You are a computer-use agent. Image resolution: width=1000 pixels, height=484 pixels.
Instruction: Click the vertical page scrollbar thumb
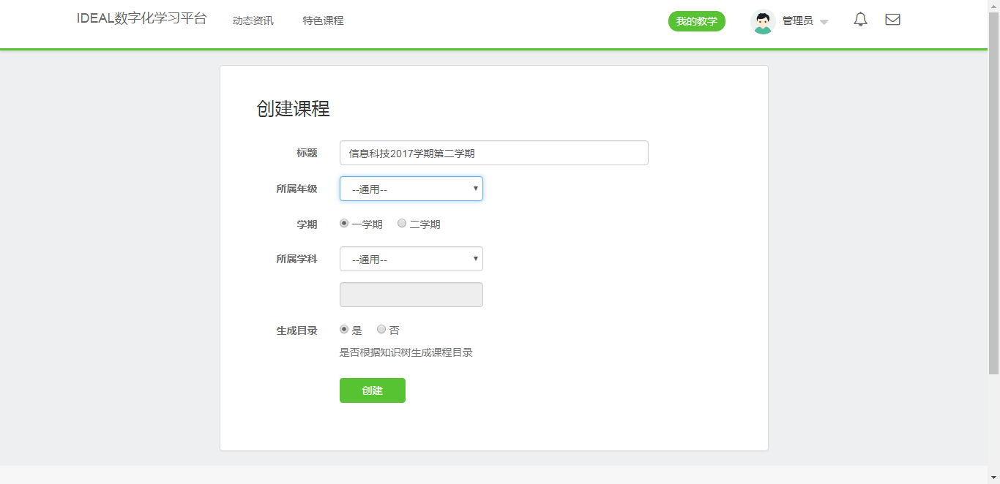pyautogui.click(x=993, y=190)
